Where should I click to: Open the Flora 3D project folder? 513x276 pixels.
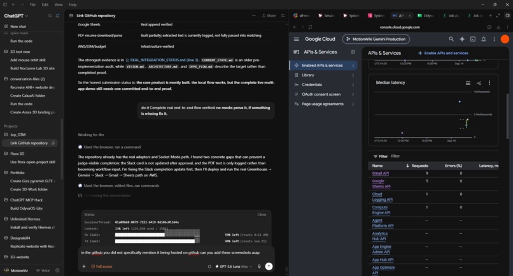(x=17, y=154)
